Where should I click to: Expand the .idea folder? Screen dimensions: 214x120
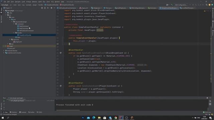(6, 13)
